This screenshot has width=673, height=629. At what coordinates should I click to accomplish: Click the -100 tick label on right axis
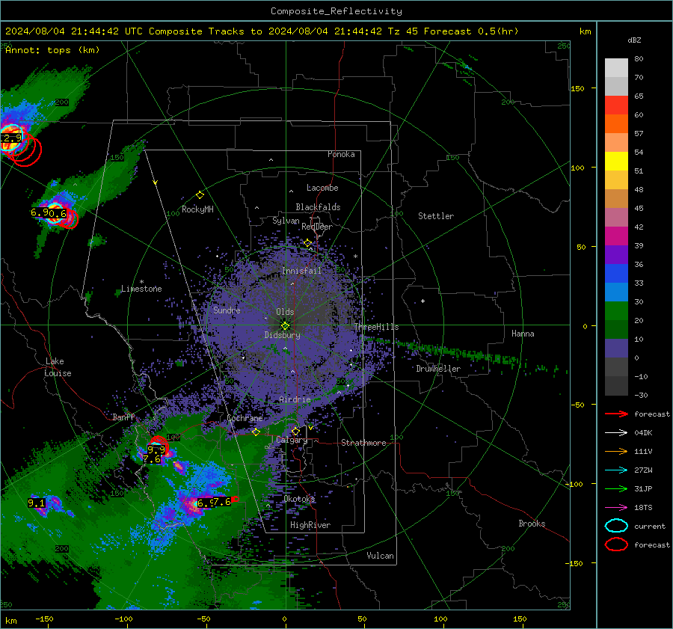pos(574,484)
